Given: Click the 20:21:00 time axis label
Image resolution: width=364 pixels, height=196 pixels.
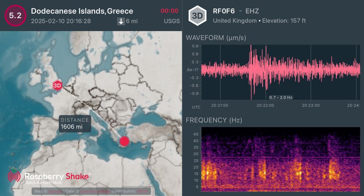Looking at the screenshot, I should (219, 105).
